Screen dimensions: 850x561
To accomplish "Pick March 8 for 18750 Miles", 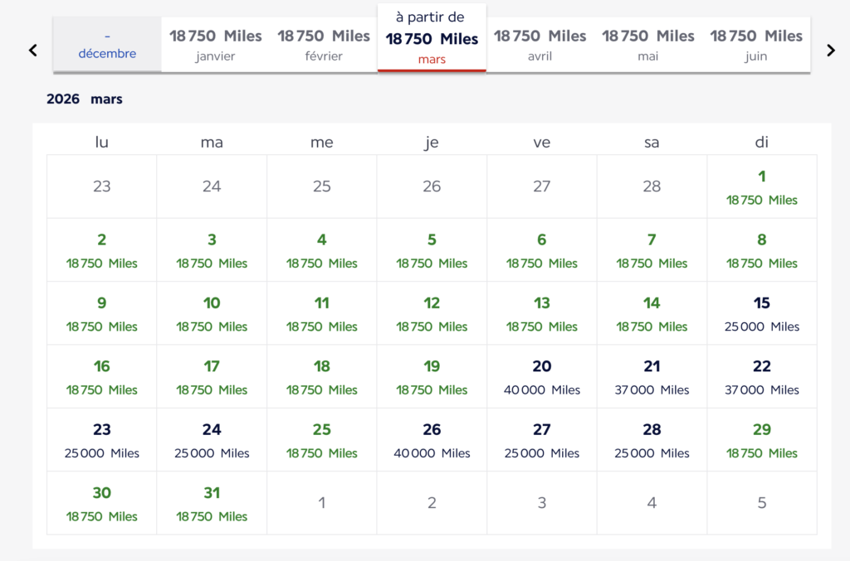I will point(761,249).
